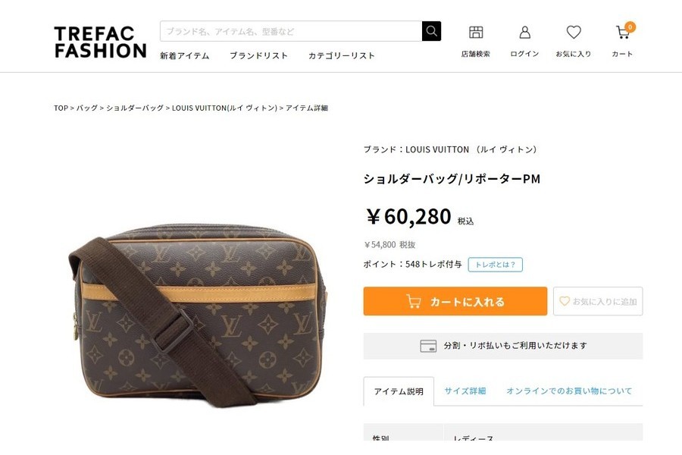Click the TREFAC FASHION logo
Screen dimensions: 682x455
click(100, 42)
